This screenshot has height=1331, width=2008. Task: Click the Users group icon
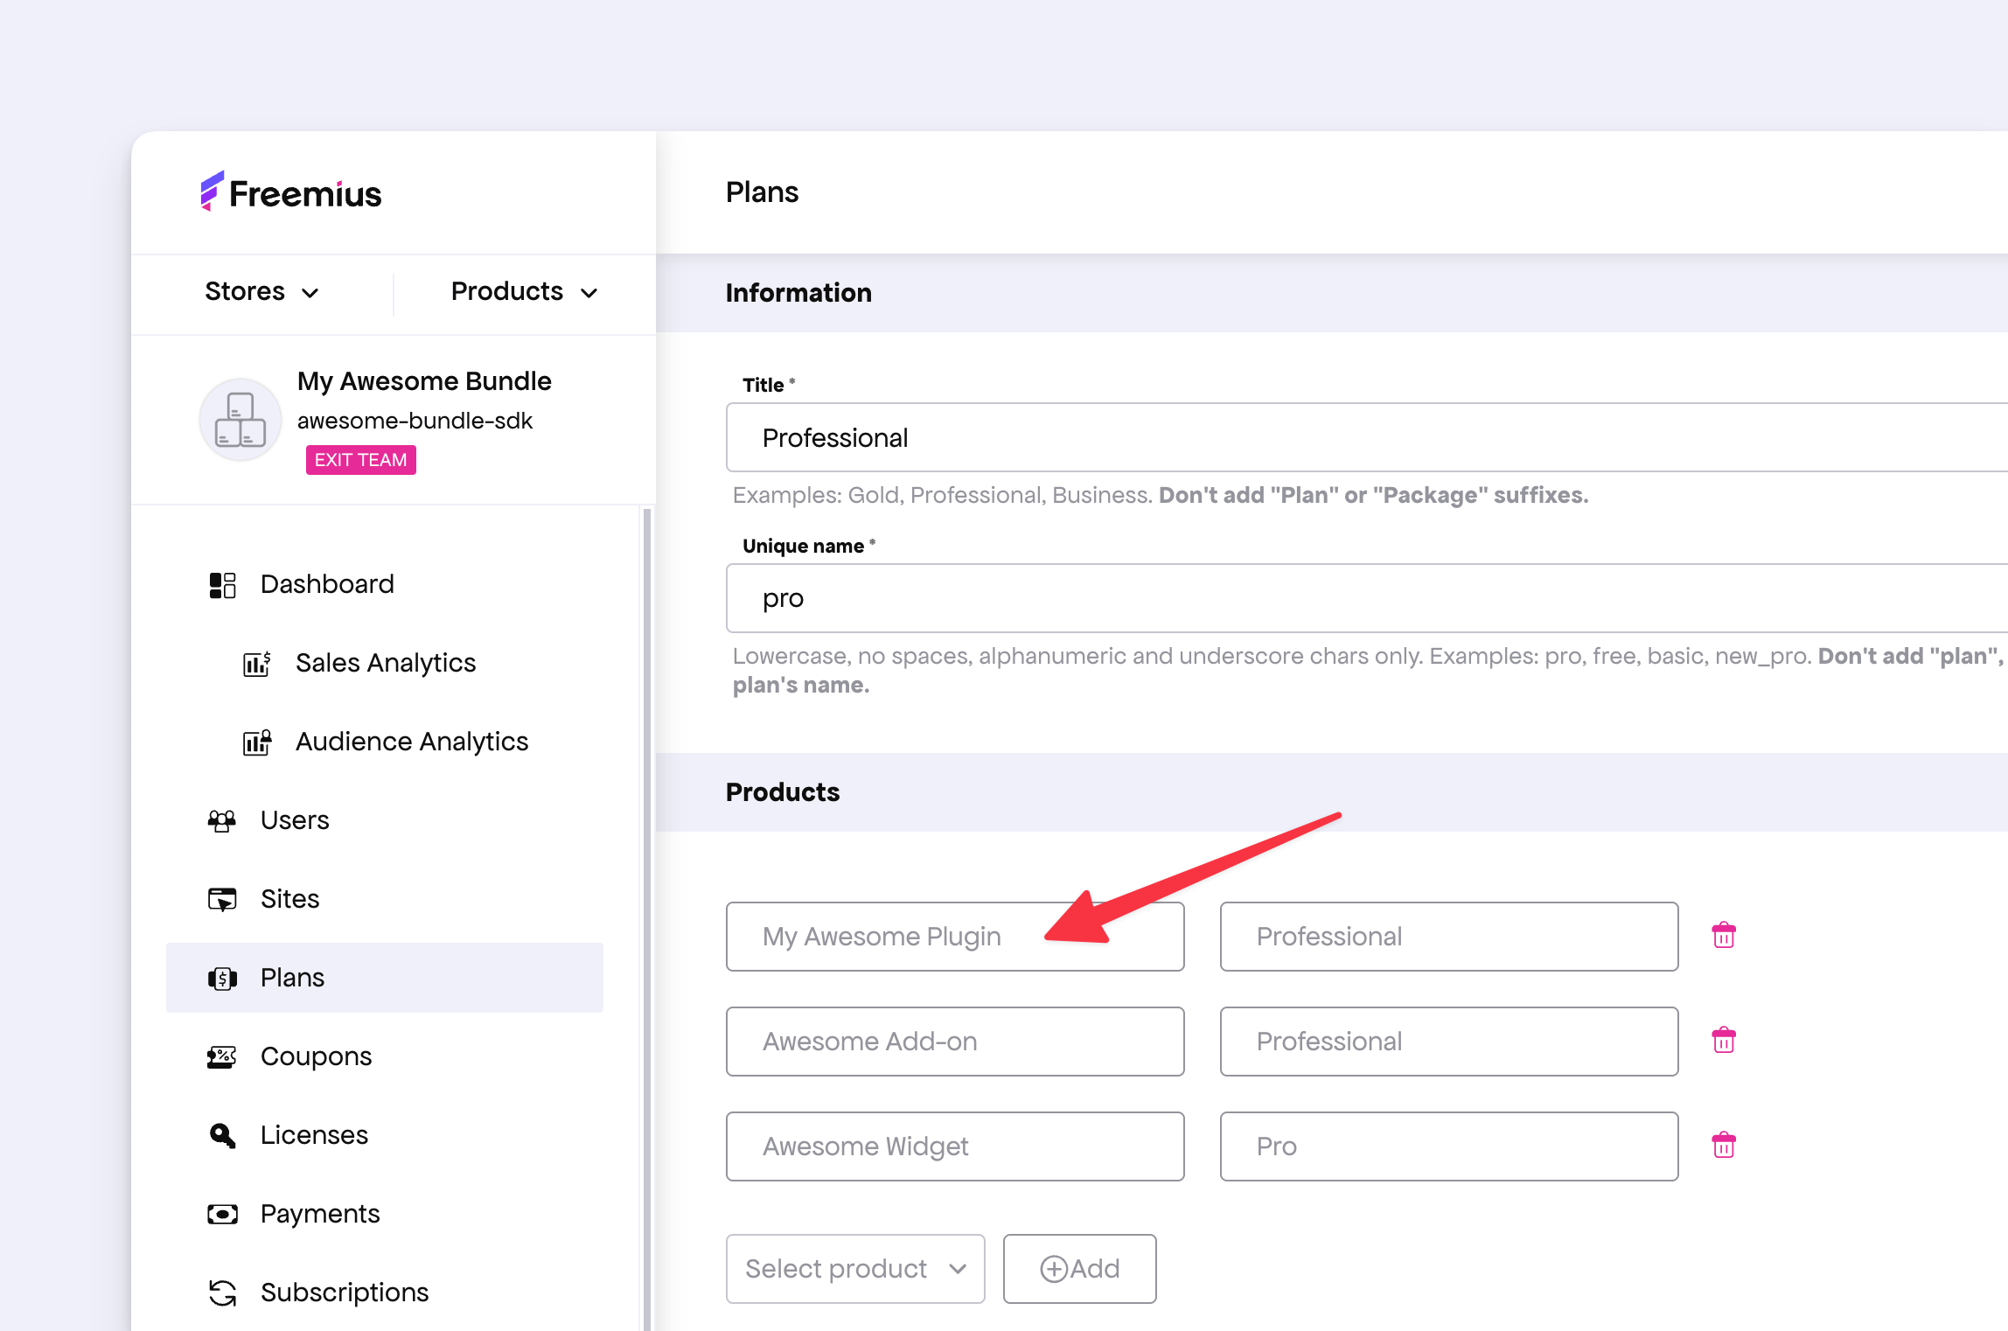tap(222, 821)
